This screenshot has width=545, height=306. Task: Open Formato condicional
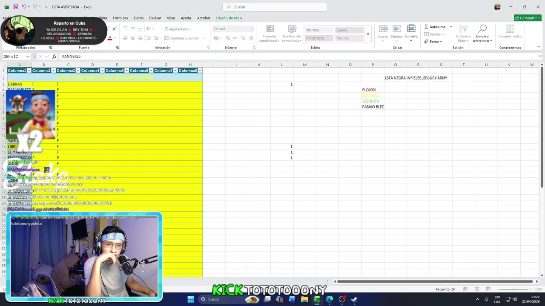tap(270, 34)
